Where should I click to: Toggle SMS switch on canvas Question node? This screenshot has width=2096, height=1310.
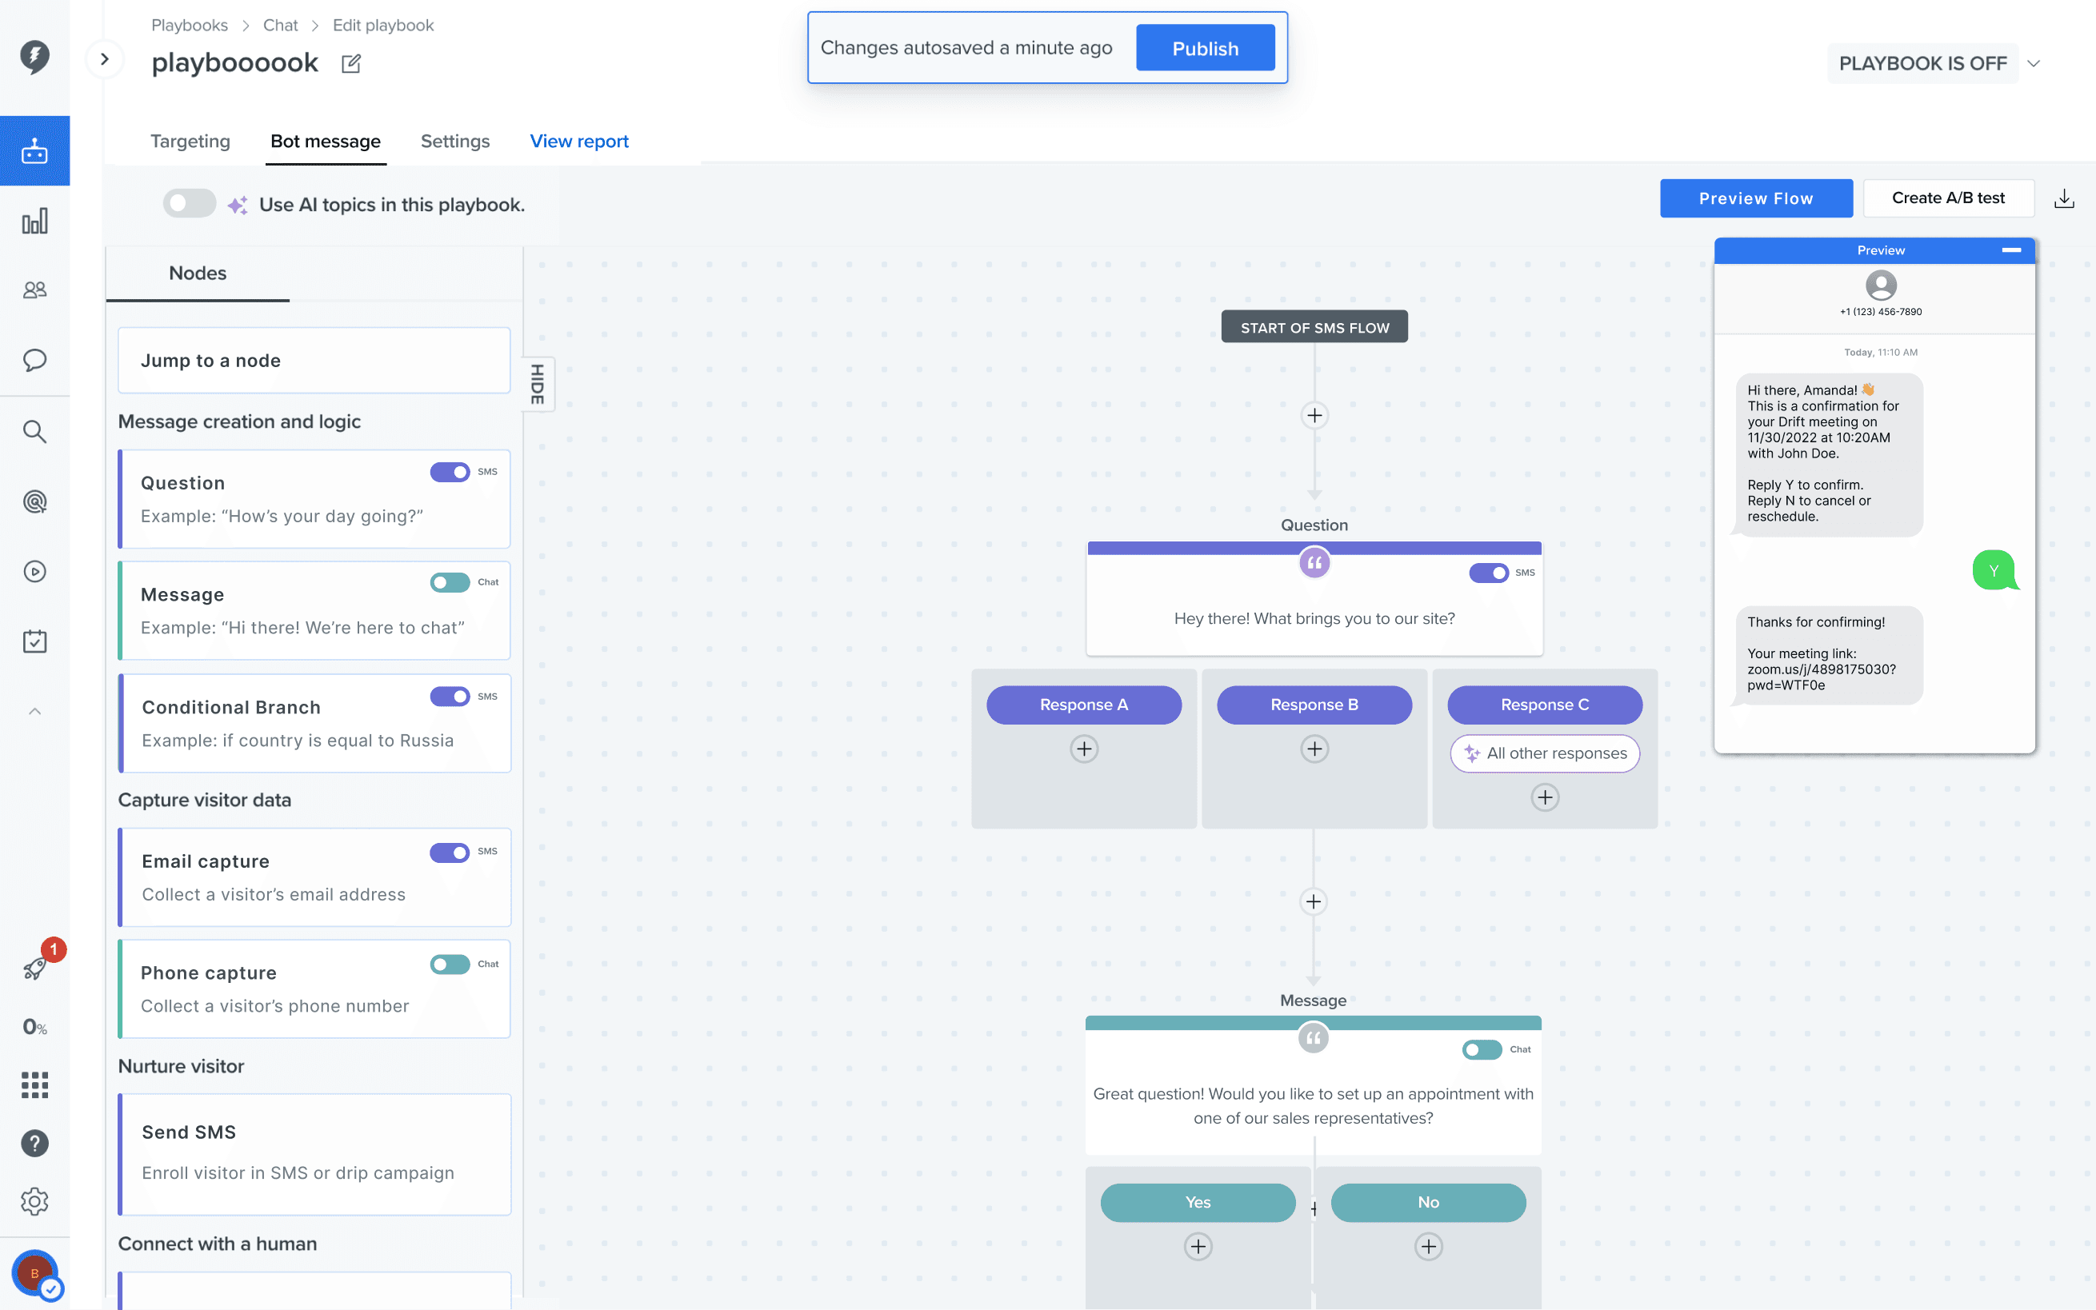[1489, 573]
